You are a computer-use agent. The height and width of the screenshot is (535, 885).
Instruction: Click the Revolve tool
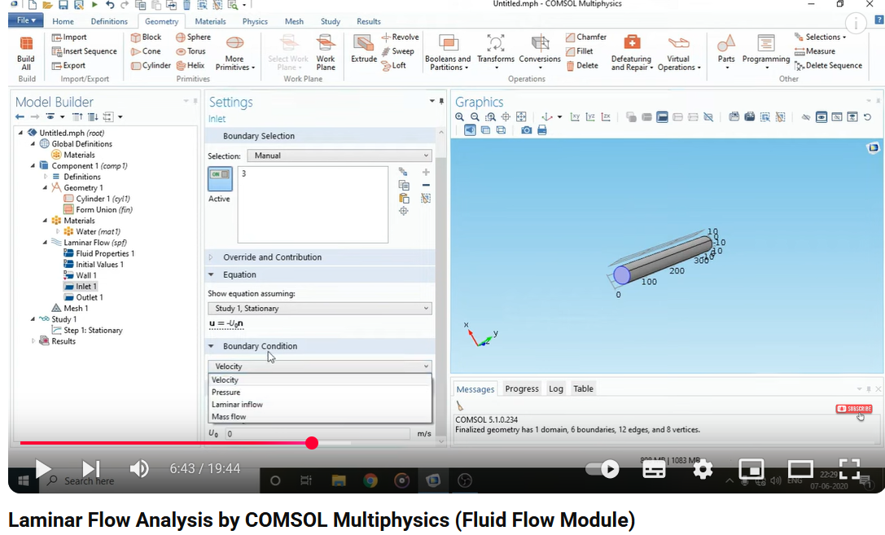[x=400, y=37]
